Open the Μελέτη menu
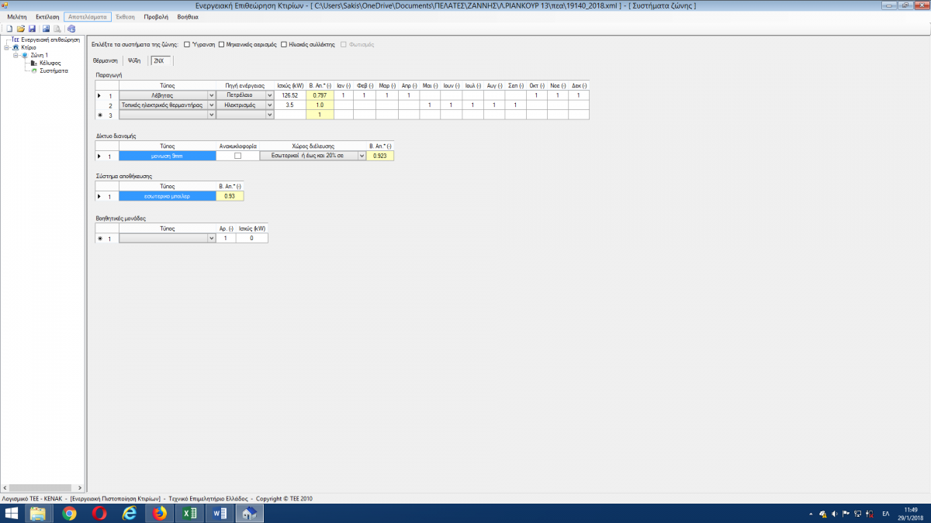931x523 pixels. (x=16, y=16)
